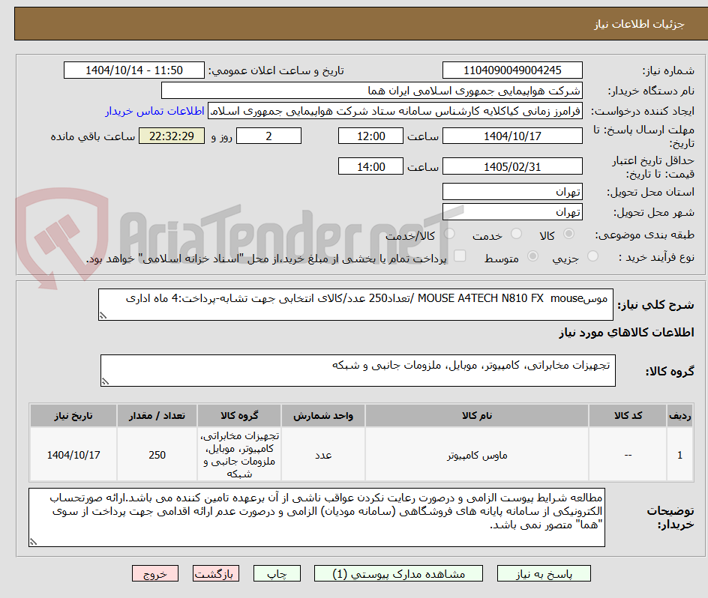
Task: Click the بازگشت back button
Action: pyautogui.click(x=216, y=573)
